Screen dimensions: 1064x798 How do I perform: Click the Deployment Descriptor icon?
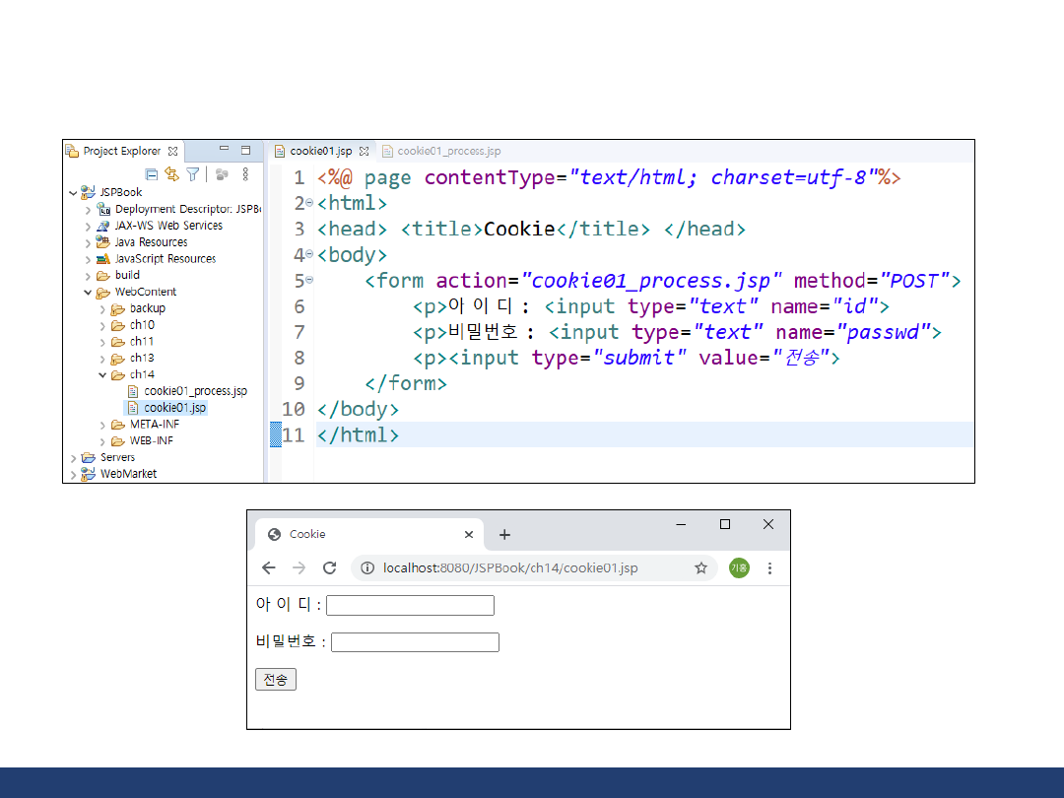click(x=103, y=209)
